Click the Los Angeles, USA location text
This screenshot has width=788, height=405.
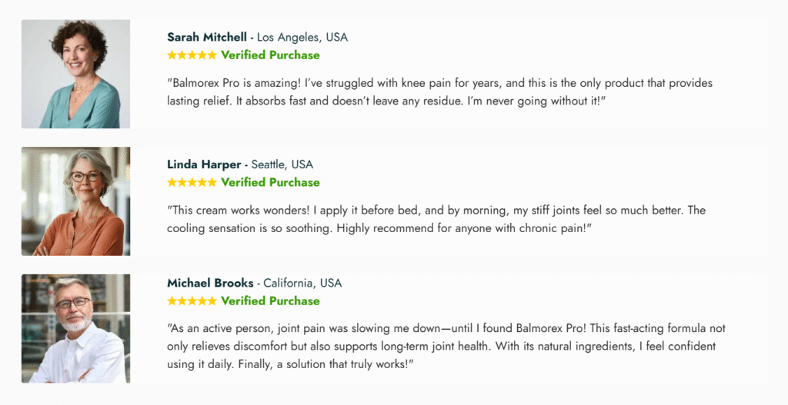(x=302, y=38)
